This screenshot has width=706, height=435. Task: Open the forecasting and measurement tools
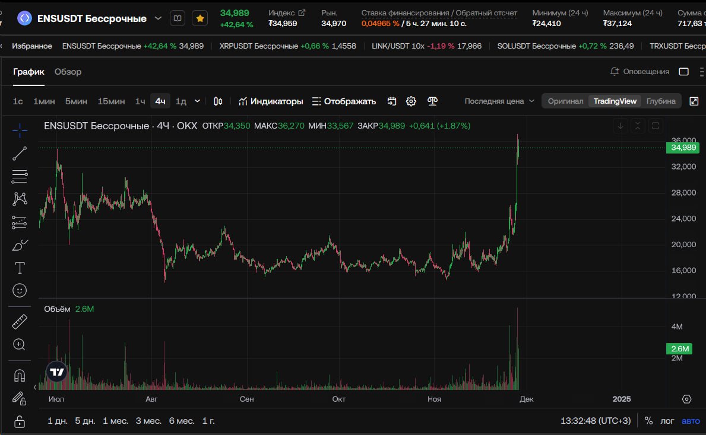pos(20,222)
